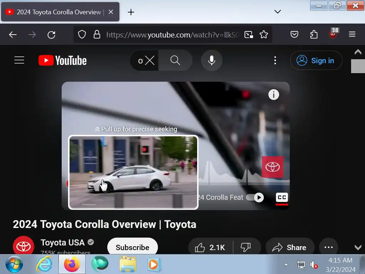The height and width of the screenshot is (274, 365).
Task: Like the video with 2.1K likes
Action: pos(210,247)
